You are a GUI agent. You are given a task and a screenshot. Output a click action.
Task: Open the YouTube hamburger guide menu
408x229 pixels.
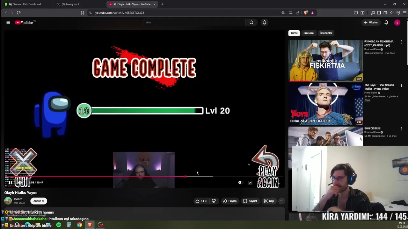[x=8, y=22]
